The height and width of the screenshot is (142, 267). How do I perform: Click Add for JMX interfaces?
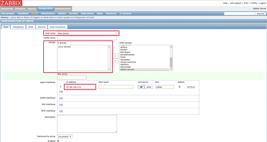point(61,105)
